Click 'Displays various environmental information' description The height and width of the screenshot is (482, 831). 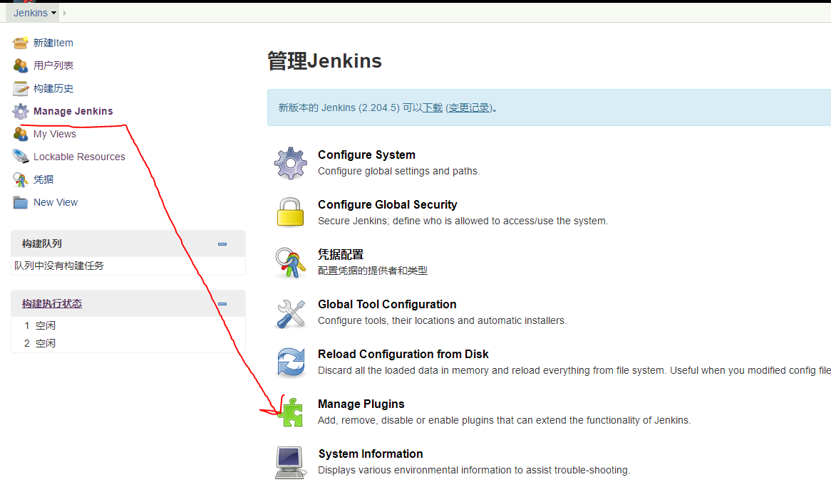pos(474,470)
